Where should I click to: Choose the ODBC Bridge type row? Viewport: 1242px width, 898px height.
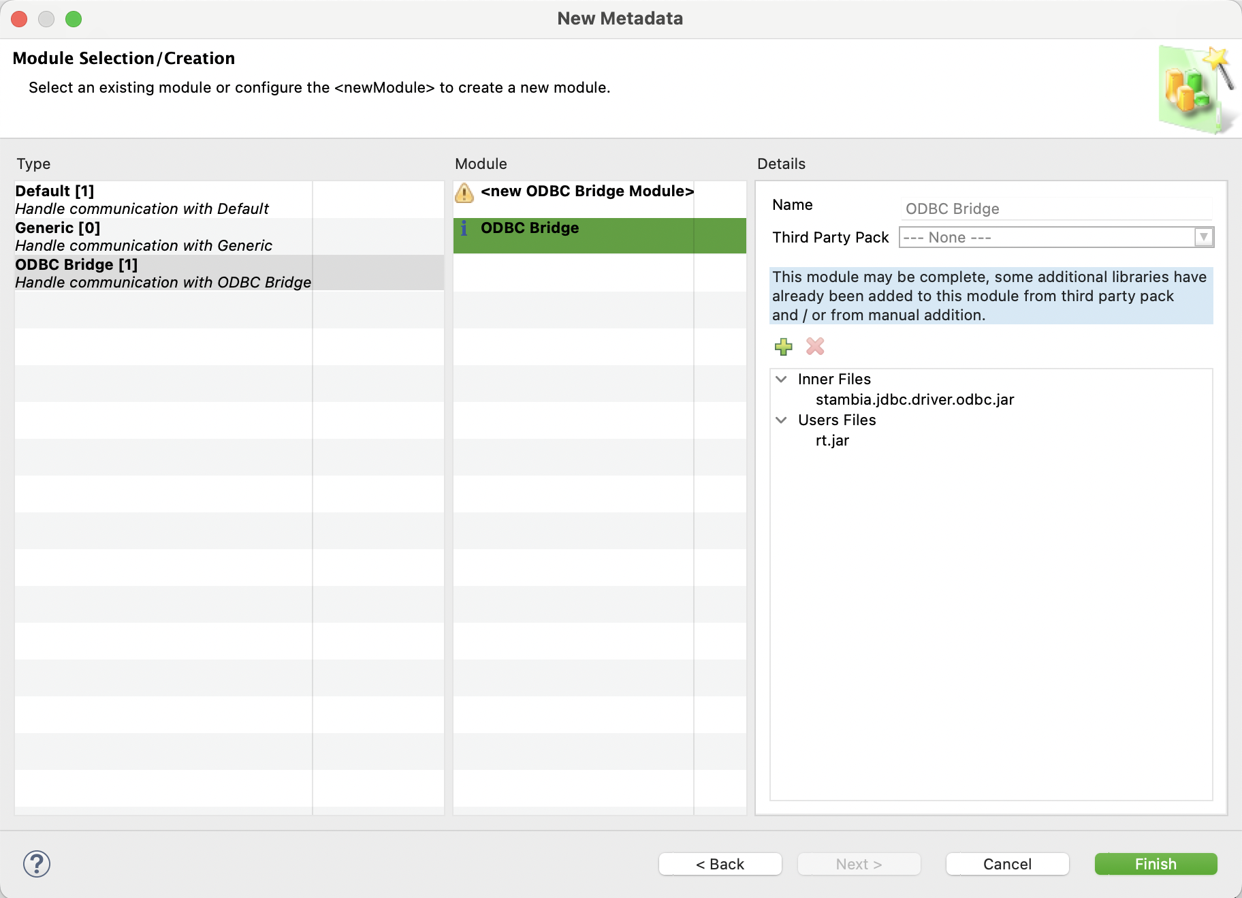point(136,273)
